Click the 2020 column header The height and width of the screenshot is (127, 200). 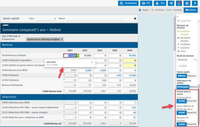coord(115,51)
